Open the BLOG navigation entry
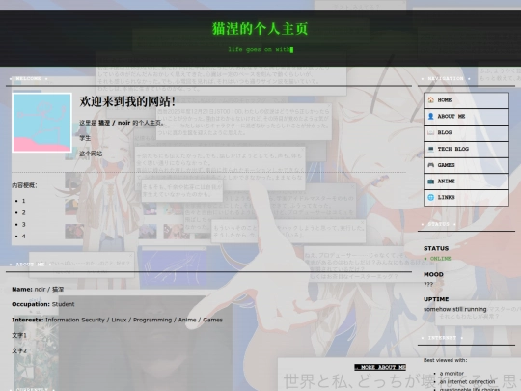Viewport: 521px width, 391px height. click(x=466, y=132)
